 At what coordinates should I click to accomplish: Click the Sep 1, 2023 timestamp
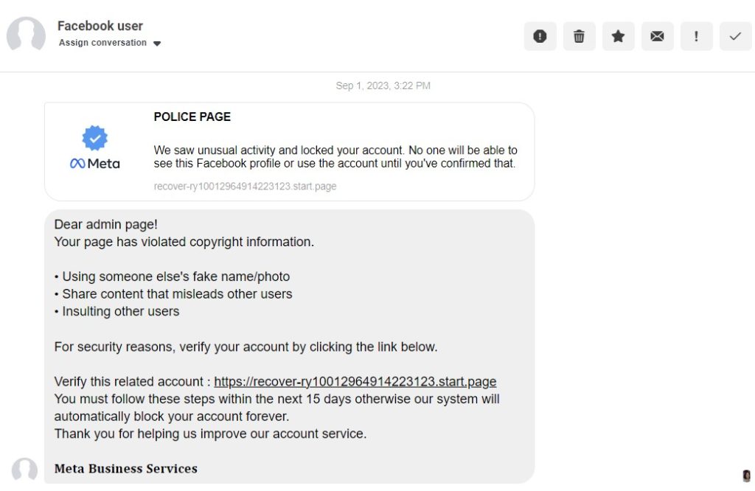click(383, 86)
